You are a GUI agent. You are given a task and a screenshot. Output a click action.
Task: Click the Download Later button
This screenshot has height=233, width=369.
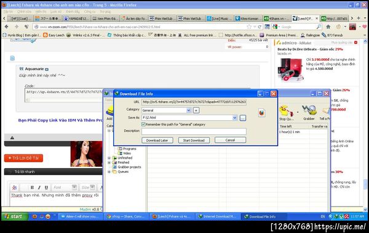(157, 140)
